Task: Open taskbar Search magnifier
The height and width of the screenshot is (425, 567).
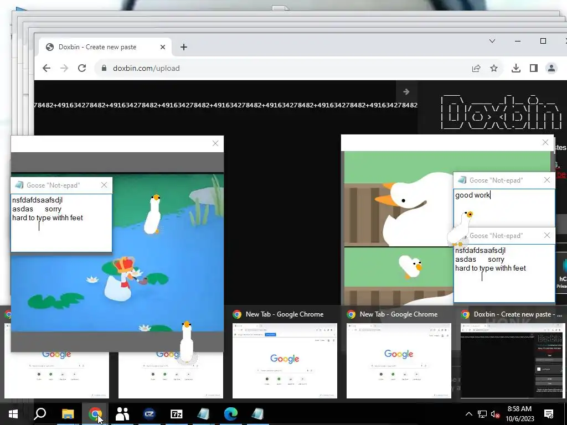Action: [40, 414]
